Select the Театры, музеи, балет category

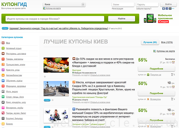[16, 113]
